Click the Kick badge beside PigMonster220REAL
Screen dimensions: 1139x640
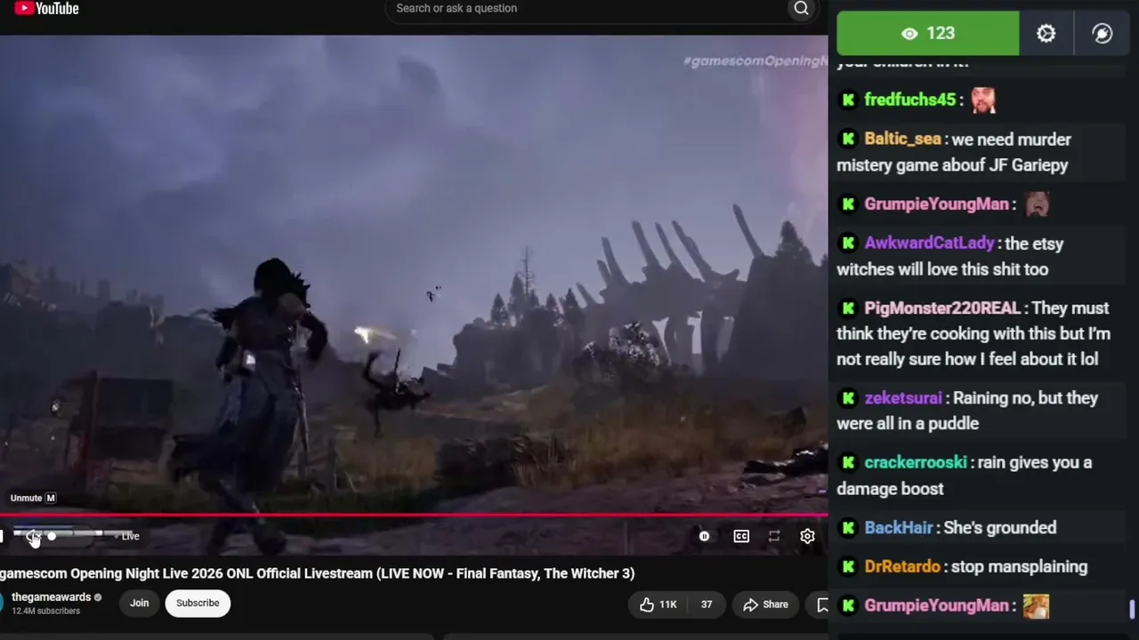[848, 308]
